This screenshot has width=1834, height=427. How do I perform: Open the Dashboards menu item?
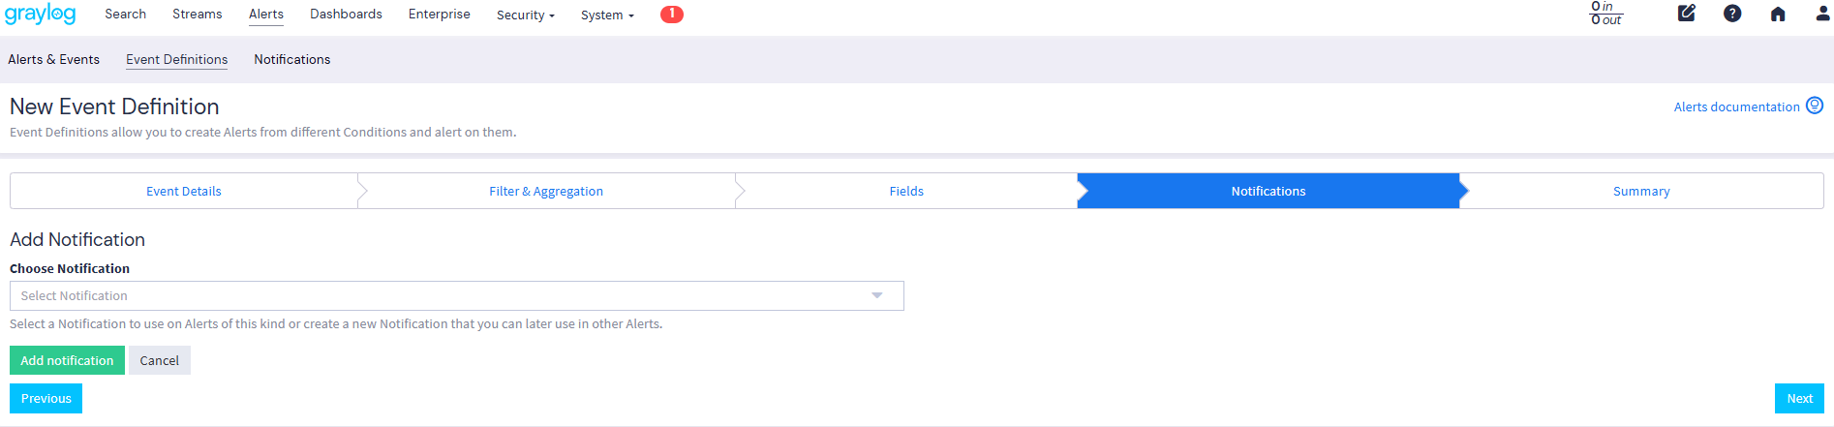346,15
